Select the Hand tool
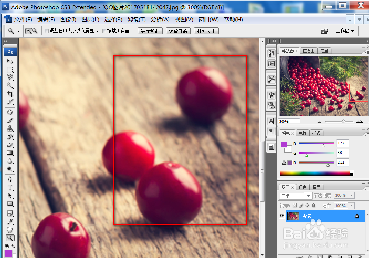The image size is (369, 258). [x=10, y=230]
